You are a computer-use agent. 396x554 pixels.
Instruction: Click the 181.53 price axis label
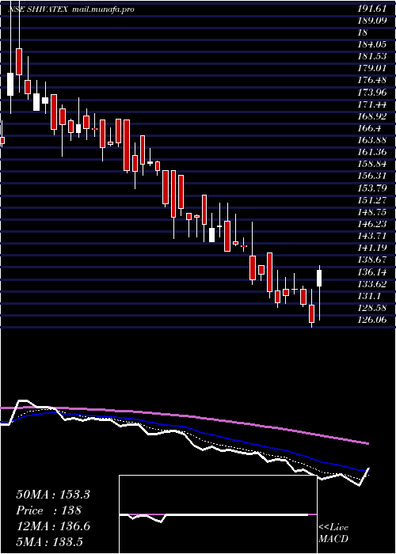coord(371,56)
